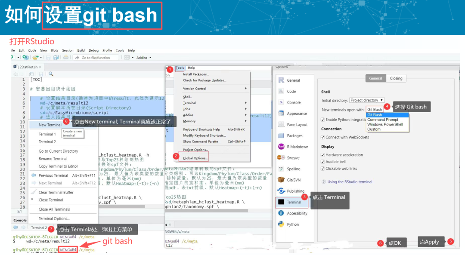Close the 2StatPlot.sh file tab

pyautogui.click(x=40, y=67)
